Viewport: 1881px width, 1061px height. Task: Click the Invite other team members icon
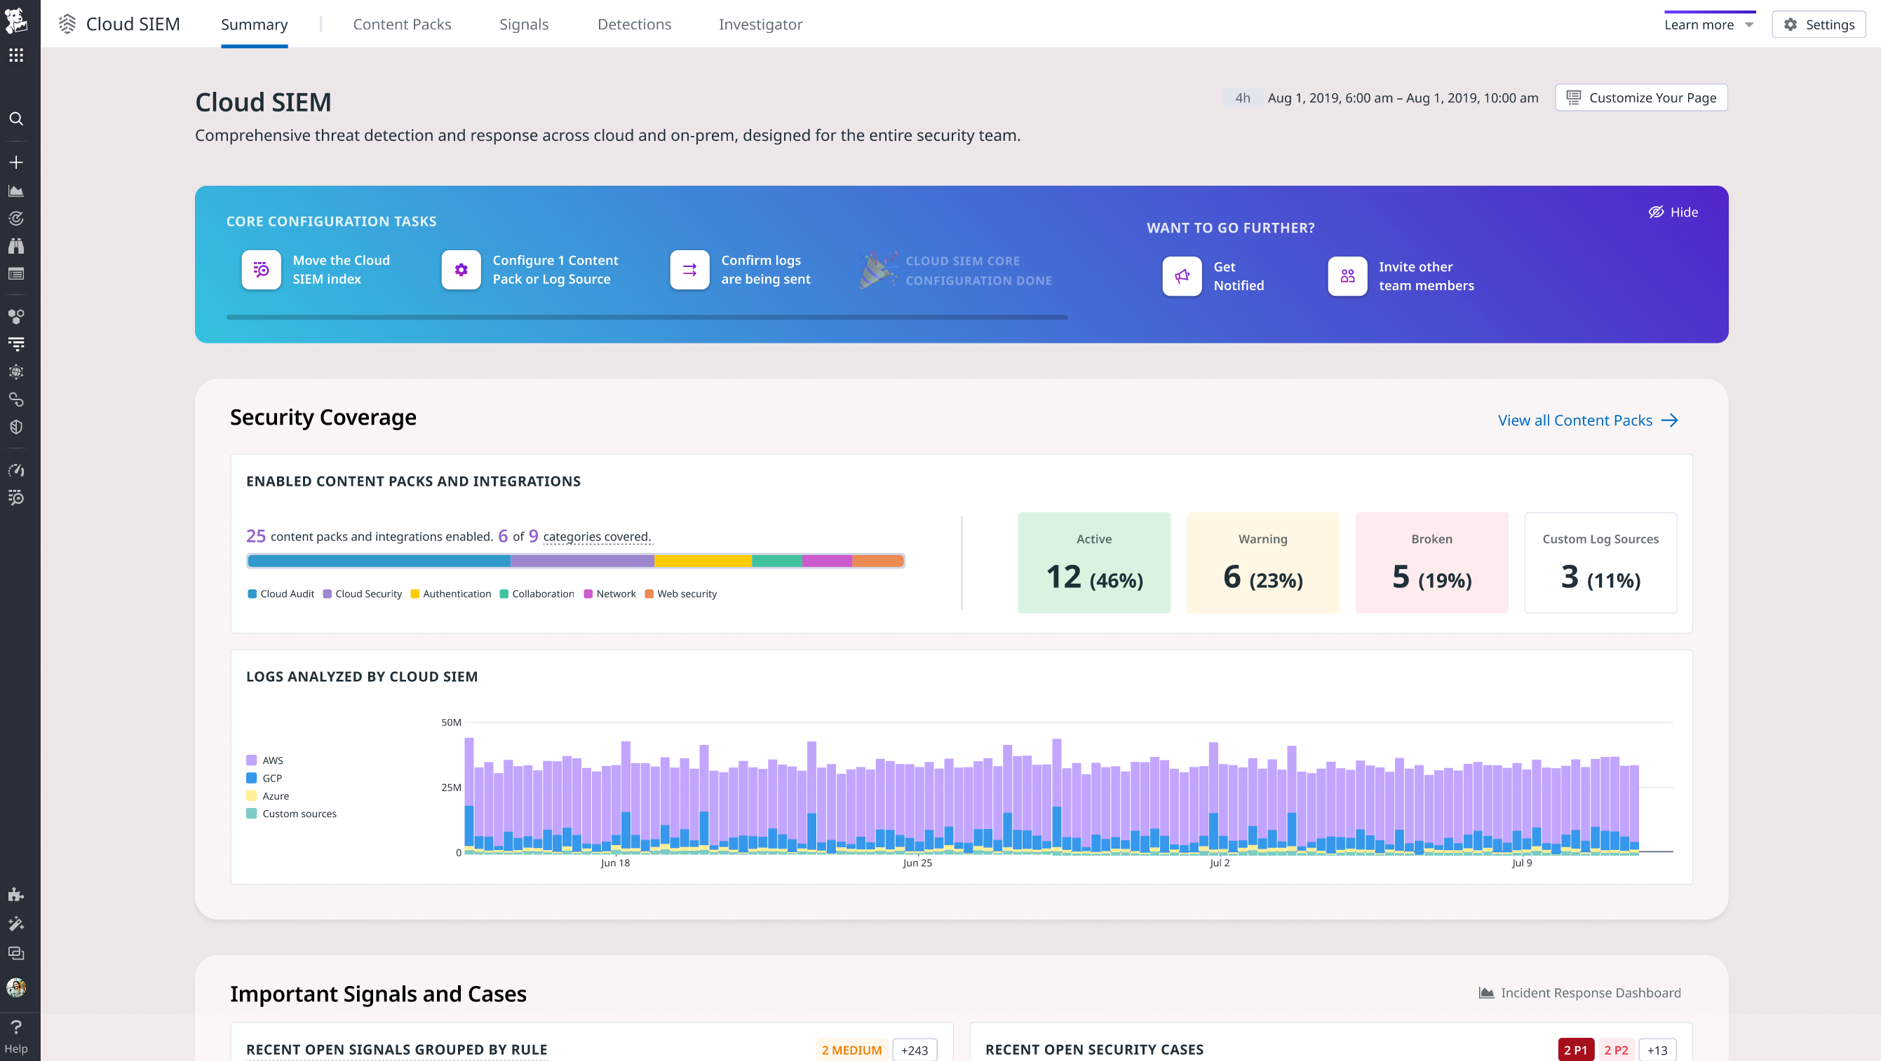1347,276
